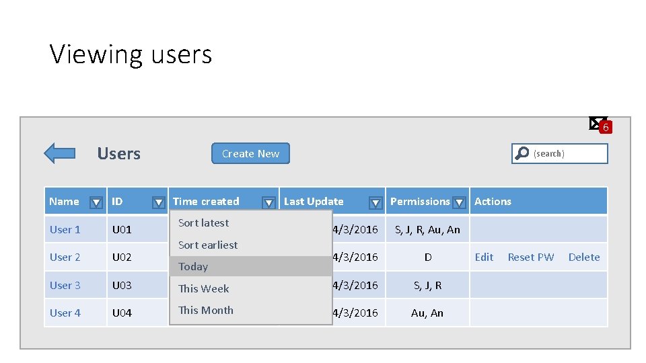
Task: Click Reset PW for User 2
Action: point(531,257)
